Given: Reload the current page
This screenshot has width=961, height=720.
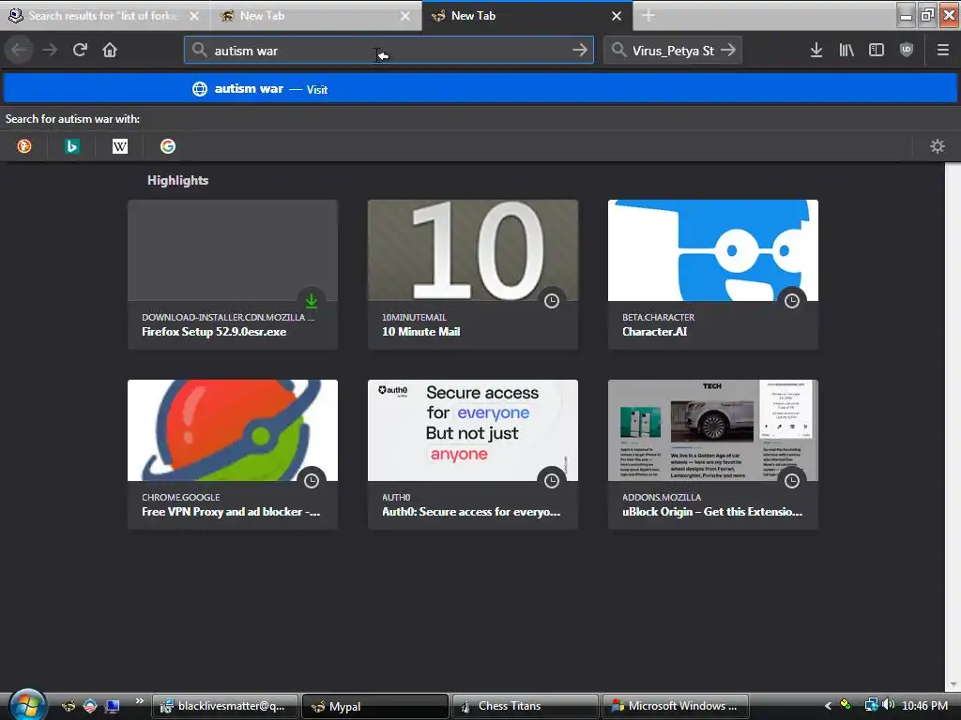Looking at the screenshot, I should pos(80,51).
